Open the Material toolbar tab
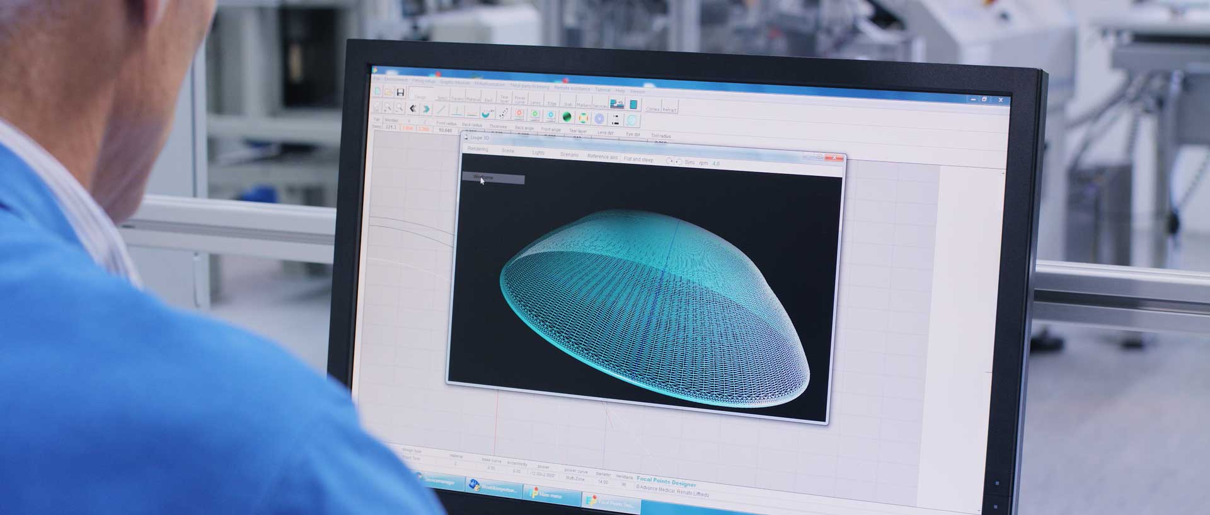The height and width of the screenshot is (515, 1210). click(473, 99)
